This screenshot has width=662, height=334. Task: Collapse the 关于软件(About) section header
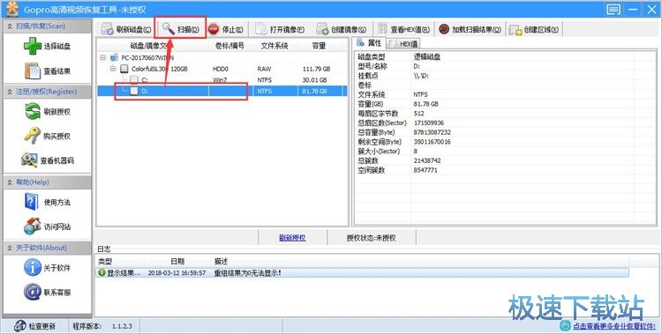coord(47,248)
